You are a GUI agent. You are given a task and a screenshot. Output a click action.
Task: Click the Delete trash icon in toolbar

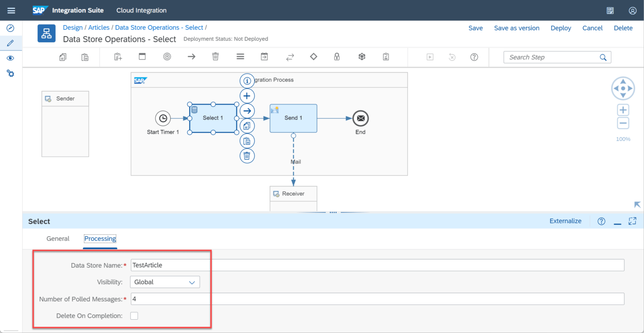click(x=215, y=57)
